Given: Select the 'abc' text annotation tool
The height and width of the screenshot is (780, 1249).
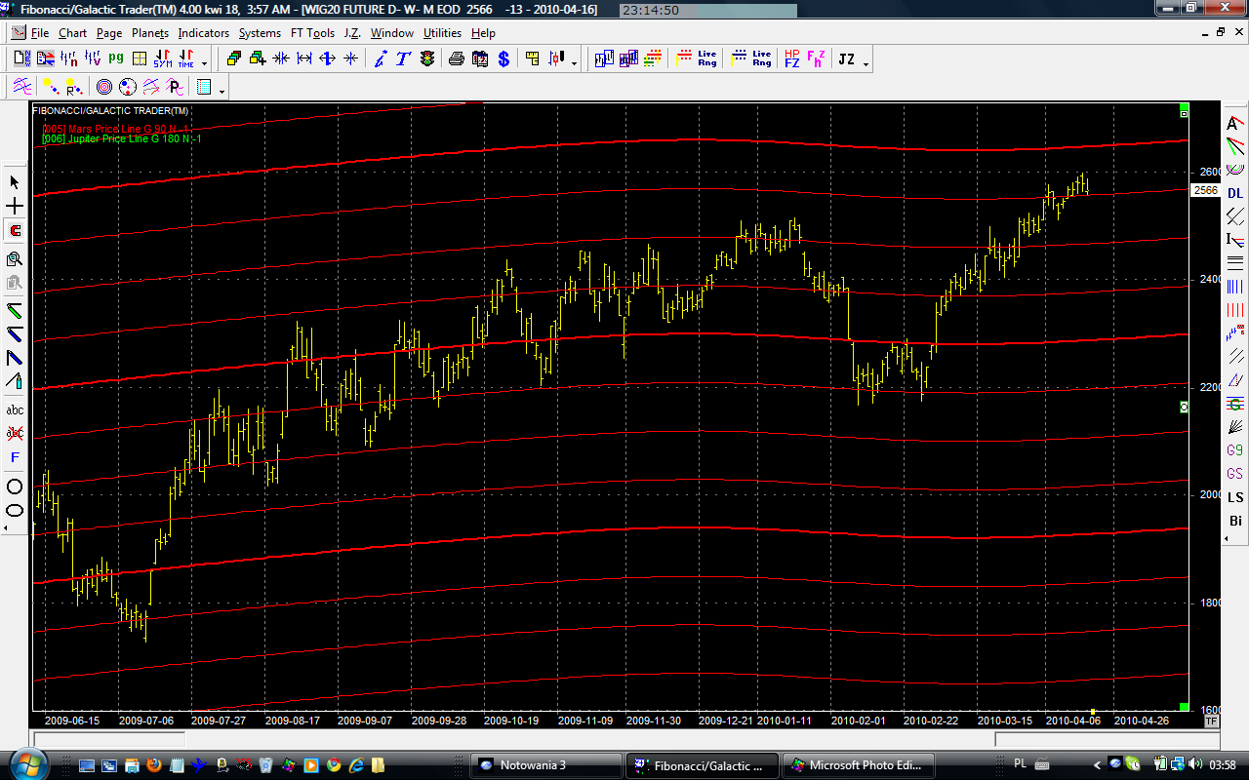Looking at the screenshot, I should tap(15, 409).
